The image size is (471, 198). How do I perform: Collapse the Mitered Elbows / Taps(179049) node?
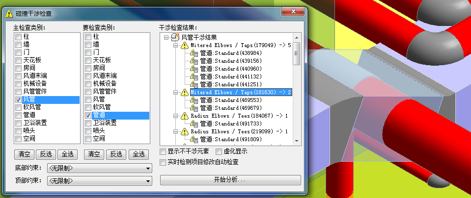click(176, 45)
